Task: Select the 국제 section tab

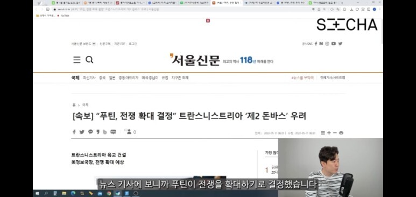Action: coord(75,78)
